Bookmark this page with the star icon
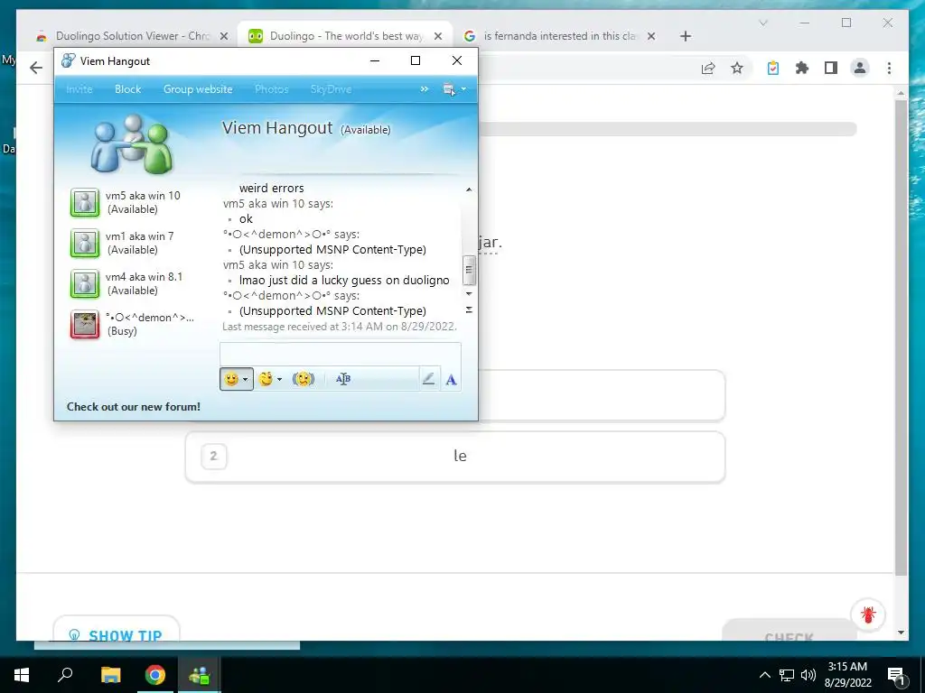Image resolution: width=925 pixels, height=693 pixels. coord(737,68)
